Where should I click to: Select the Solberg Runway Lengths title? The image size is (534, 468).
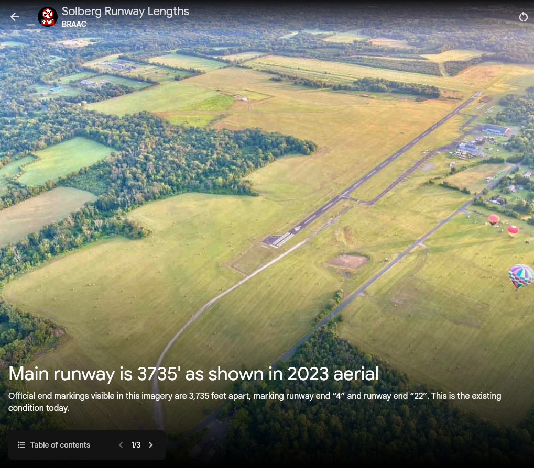[125, 11]
